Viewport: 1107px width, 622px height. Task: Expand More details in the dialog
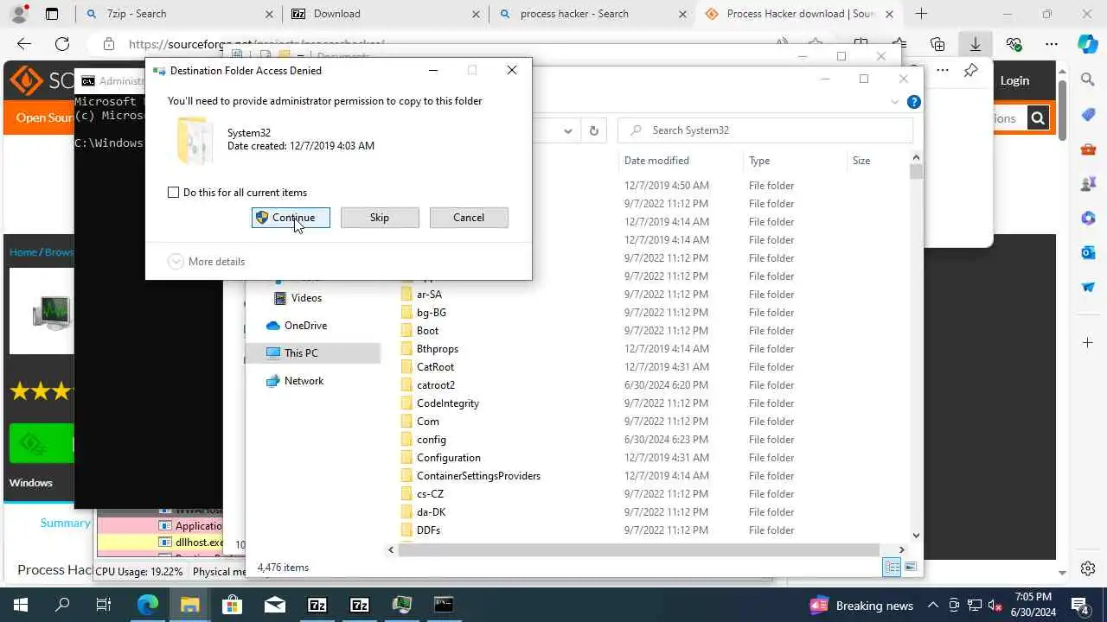tap(207, 262)
